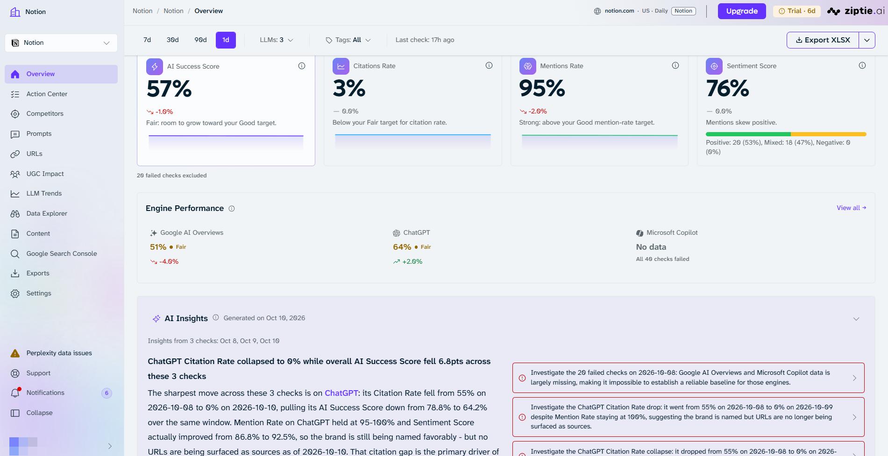Select the 30d time range
Screen dimensions: 888x456
tap(173, 40)
